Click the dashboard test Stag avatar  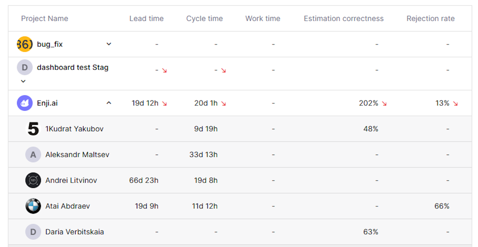[x=25, y=68]
